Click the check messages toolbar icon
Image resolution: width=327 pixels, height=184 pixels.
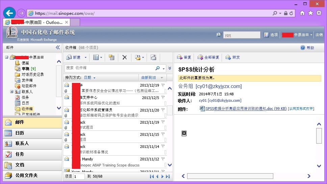tap(111, 57)
